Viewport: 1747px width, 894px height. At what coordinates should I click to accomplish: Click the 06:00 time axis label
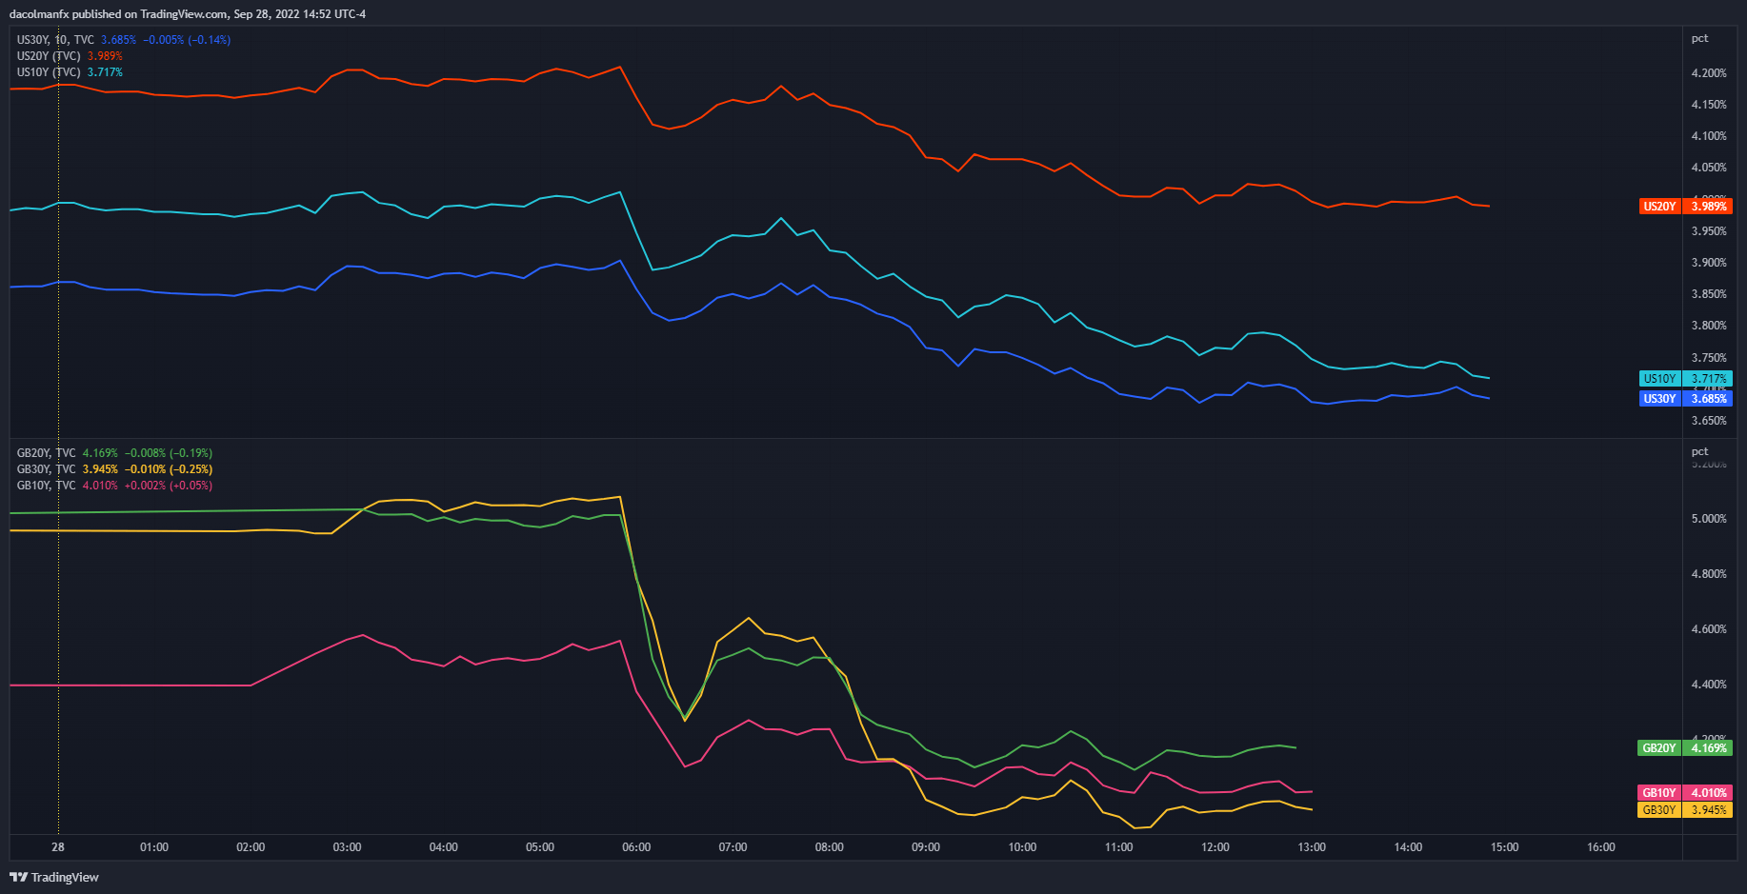636,847
